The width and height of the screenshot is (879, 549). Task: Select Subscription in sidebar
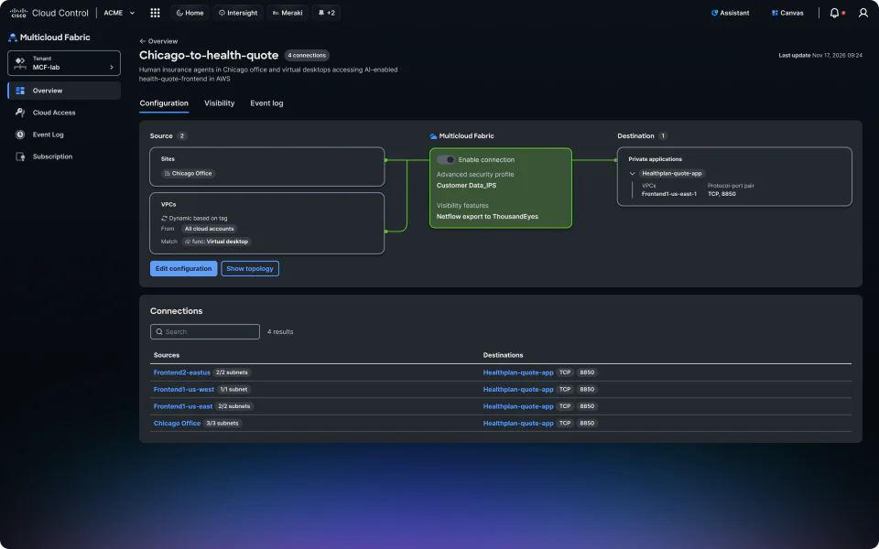64,156
